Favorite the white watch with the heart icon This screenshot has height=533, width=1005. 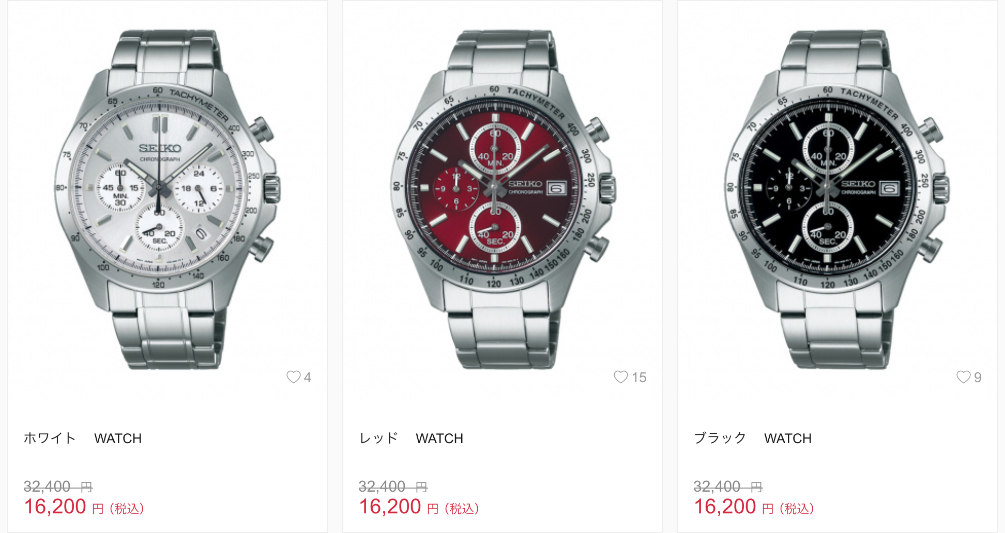pyautogui.click(x=294, y=377)
